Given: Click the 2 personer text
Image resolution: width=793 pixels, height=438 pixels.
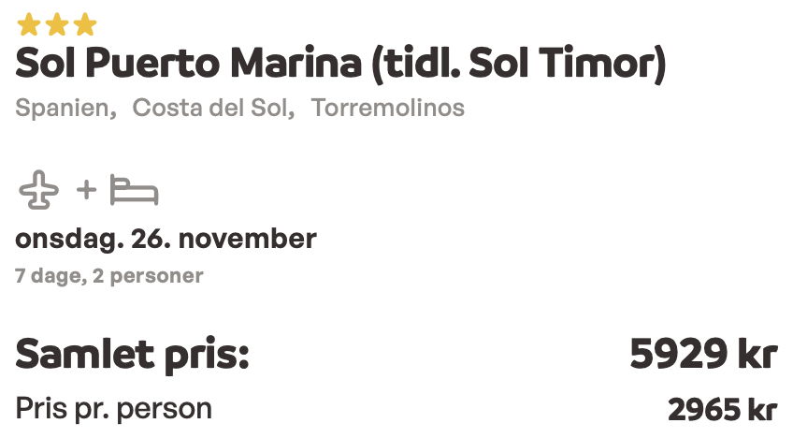Looking at the screenshot, I should click(148, 276).
